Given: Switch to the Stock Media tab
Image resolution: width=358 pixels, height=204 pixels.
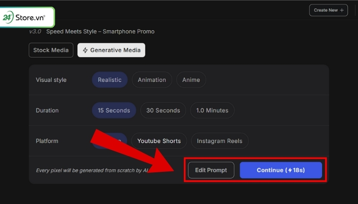Looking at the screenshot, I should click(51, 50).
